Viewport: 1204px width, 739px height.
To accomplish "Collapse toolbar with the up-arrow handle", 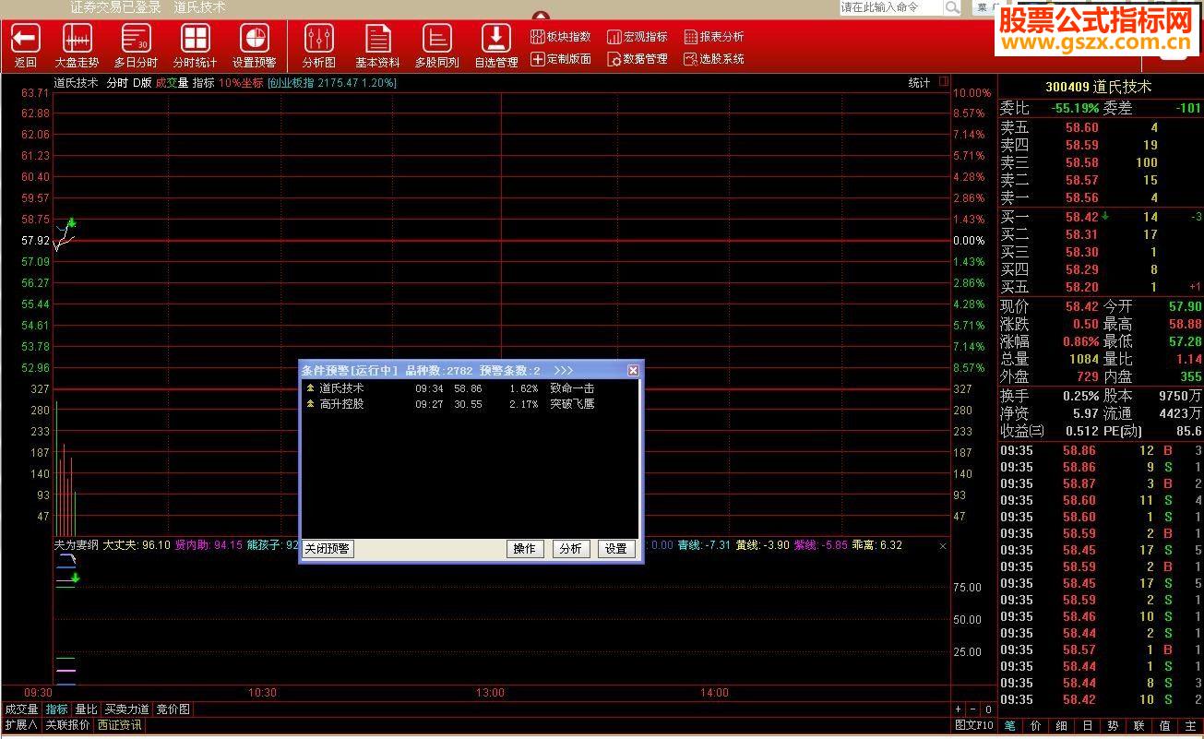I will (541, 16).
